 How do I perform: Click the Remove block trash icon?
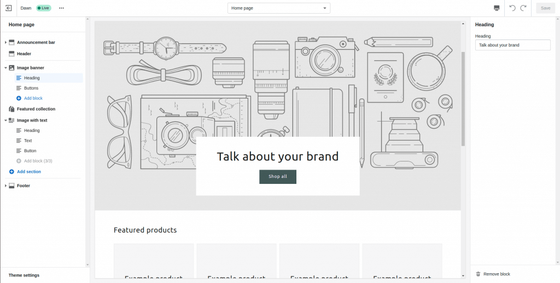coord(478,274)
